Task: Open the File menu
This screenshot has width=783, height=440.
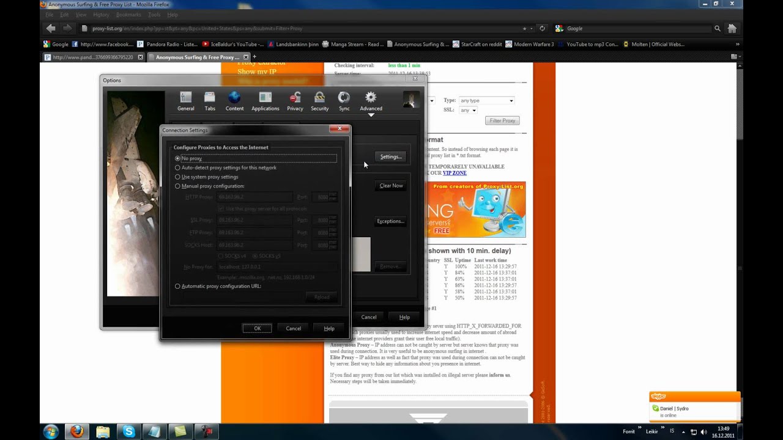Action: 50,15
